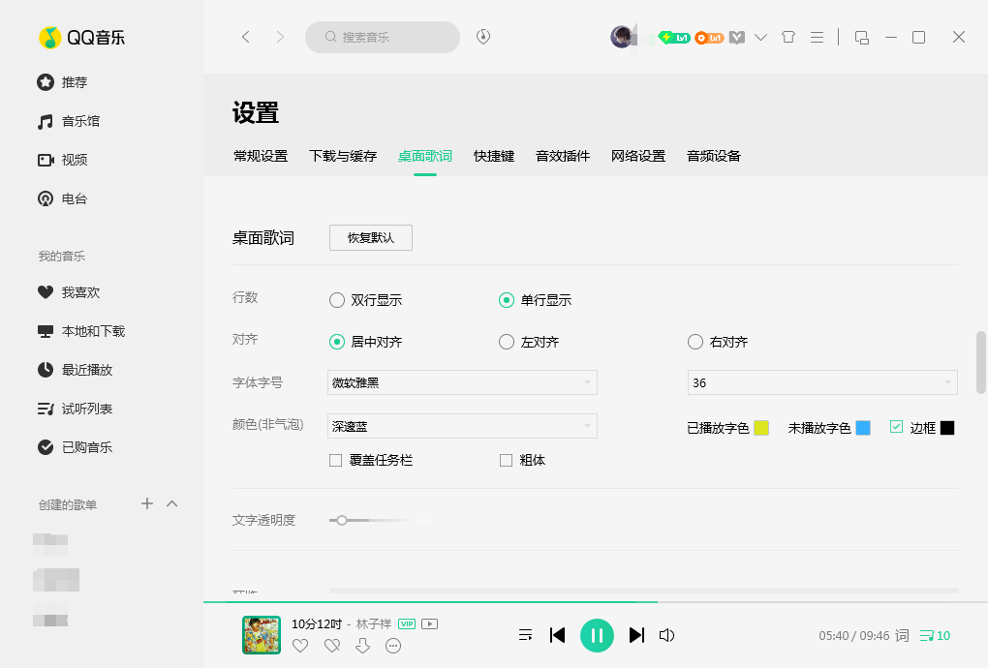Choose 左对齐 alignment option
Screen dimensions: 988x668
tap(506, 342)
